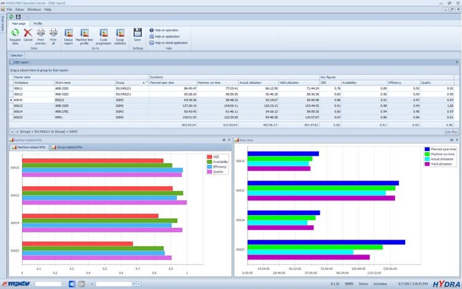Sort by the Availability column header
462x289 pixels.
(364, 83)
